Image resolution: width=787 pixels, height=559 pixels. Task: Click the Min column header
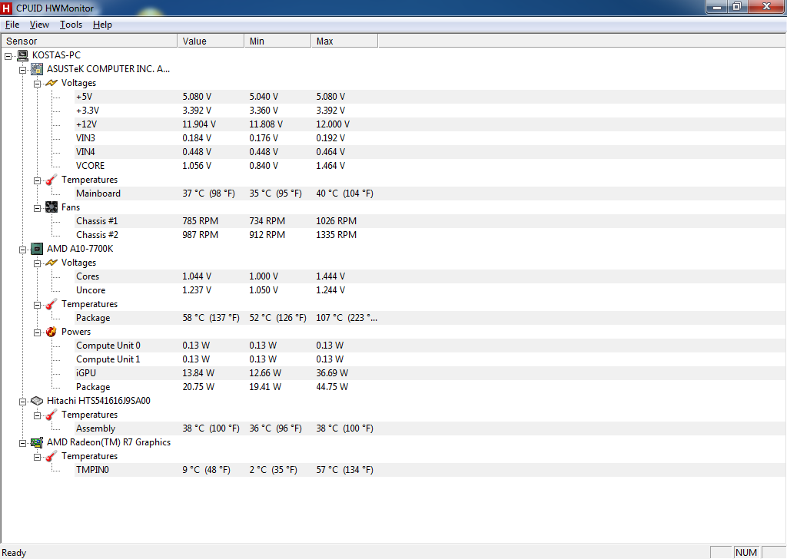277,41
